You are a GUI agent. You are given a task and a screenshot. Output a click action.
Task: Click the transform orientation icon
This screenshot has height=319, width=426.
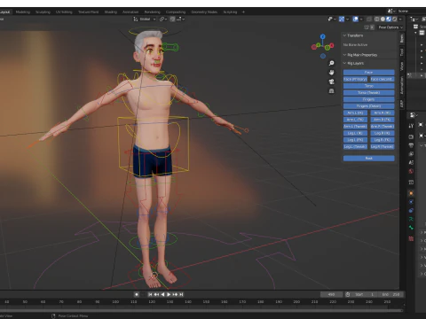coord(136,19)
